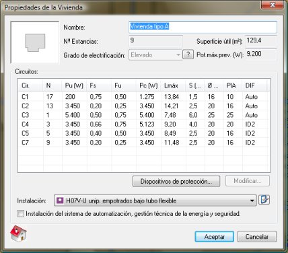Click the Lmáx value 9,20

(170, 124)
